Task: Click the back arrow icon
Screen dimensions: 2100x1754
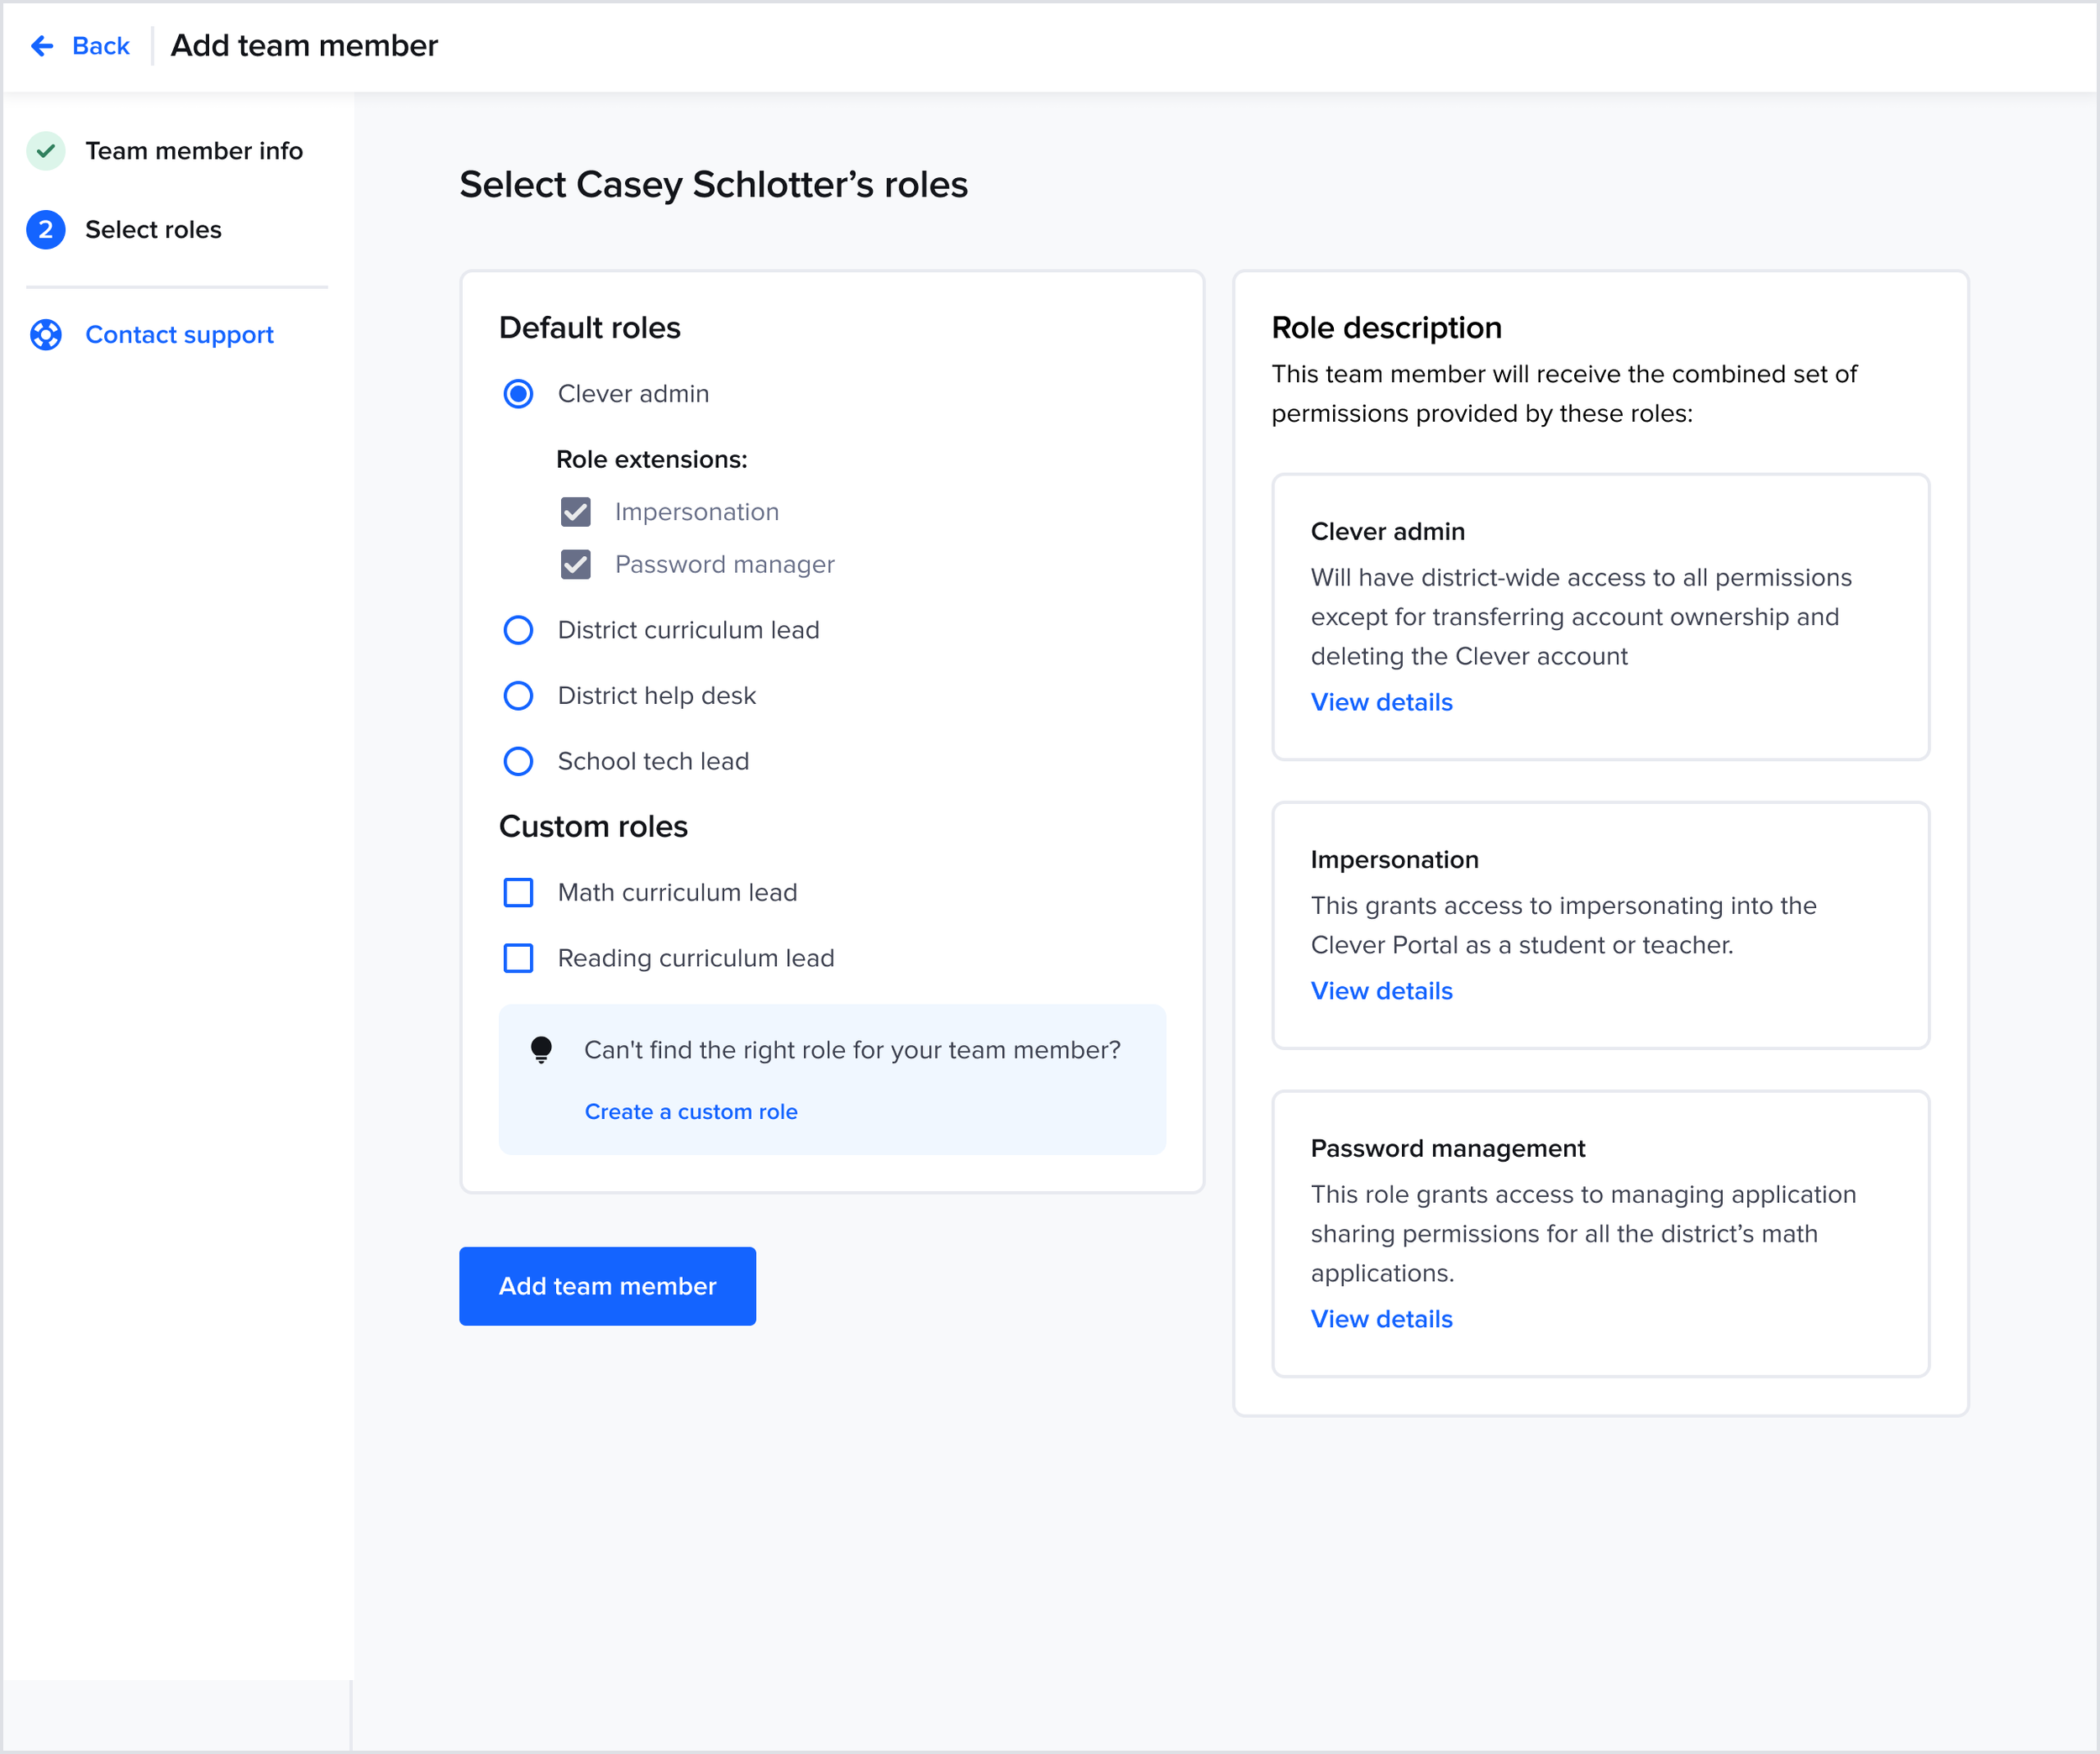Action: [x=42, y=46]
